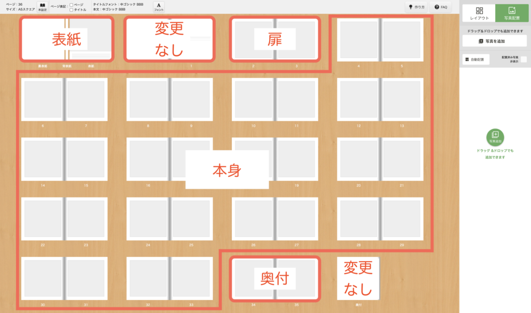531x313 pixels.
Task: Open the 表紙 cover spread
Action: 66,39
